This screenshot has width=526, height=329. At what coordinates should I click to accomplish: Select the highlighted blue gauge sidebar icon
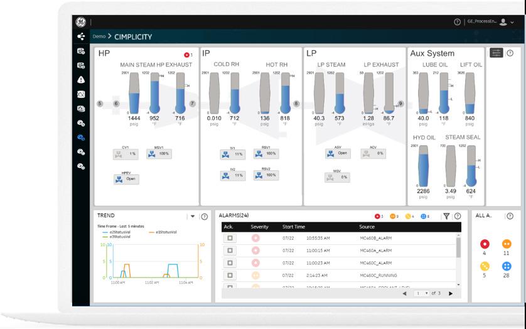[x=81, y=138]
